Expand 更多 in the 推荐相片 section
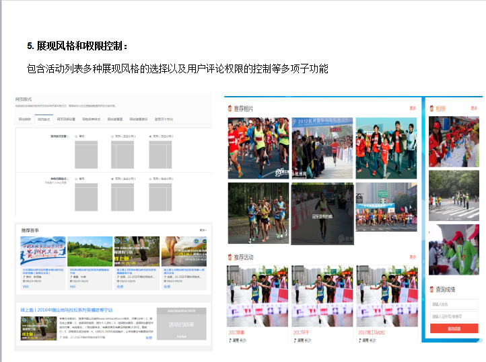Screen dimensions: 486x362 point(413,108)
